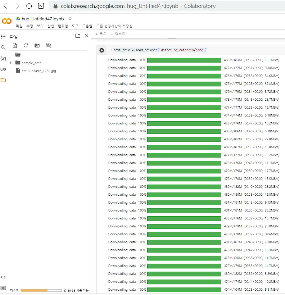Mount Google Drive from file toolbar
285x295 pixels.
point(37,45)
